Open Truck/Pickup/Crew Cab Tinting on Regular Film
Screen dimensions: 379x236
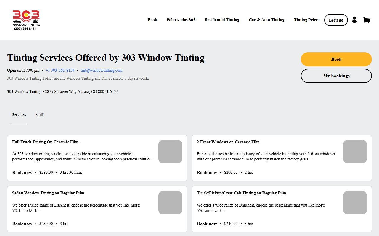tap(242, 193)
